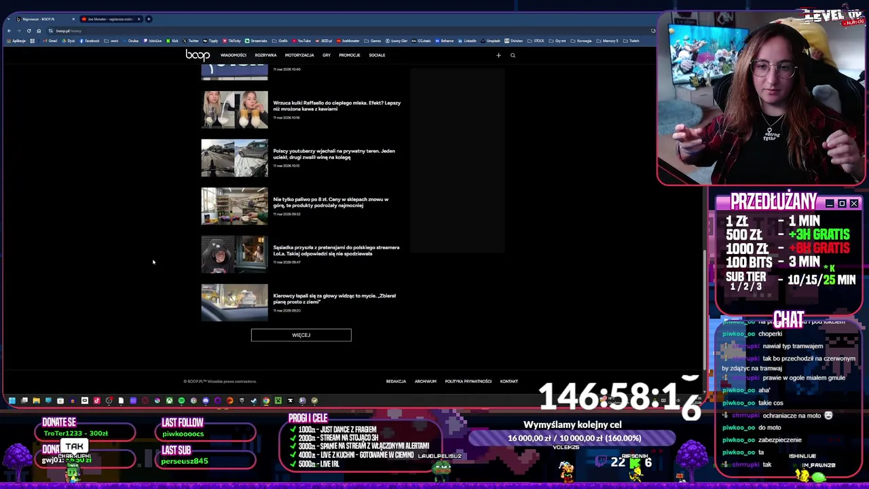Open the Aplikacje apps shortcut

point(16,41)
